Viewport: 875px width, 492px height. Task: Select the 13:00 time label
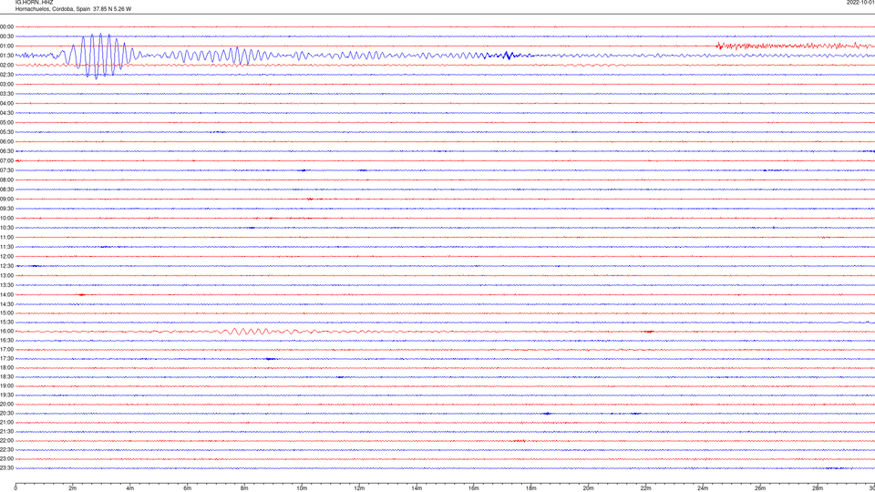coord(6,275)
